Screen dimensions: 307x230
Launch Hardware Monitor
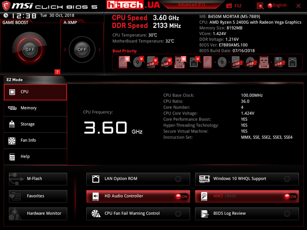[x=38, y=214]
